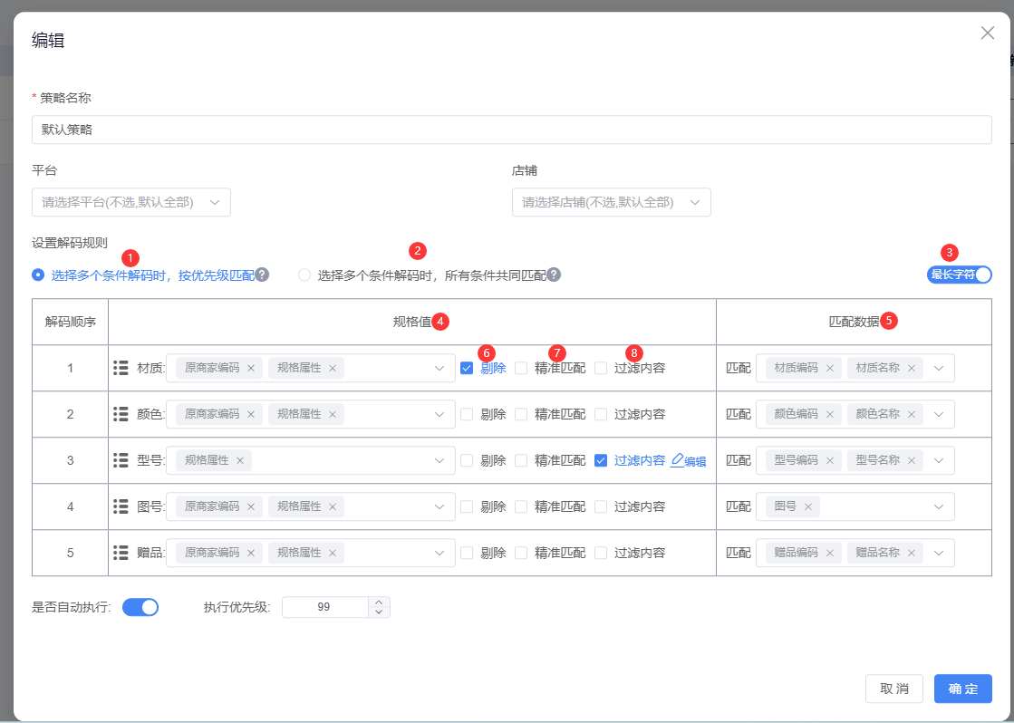Uncheck 剔除 checkbox in 材质 row
This screenshot has width=1014, height=723.
467,368
